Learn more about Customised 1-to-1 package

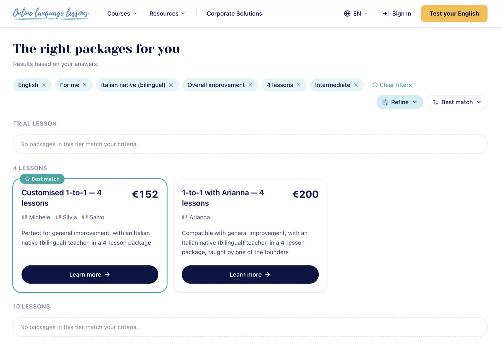(x=90, y=275)
